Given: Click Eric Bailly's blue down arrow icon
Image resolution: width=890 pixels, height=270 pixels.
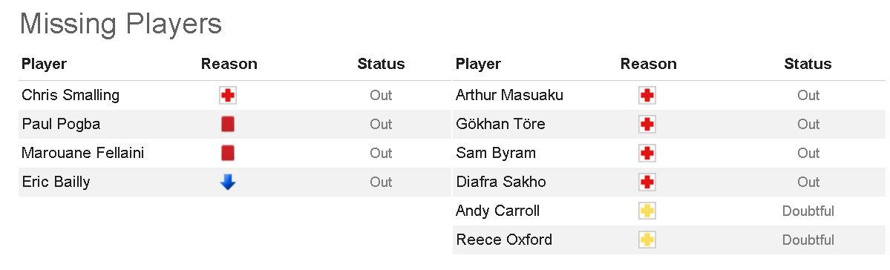Looking at the screenshot, I should point(228,182).
